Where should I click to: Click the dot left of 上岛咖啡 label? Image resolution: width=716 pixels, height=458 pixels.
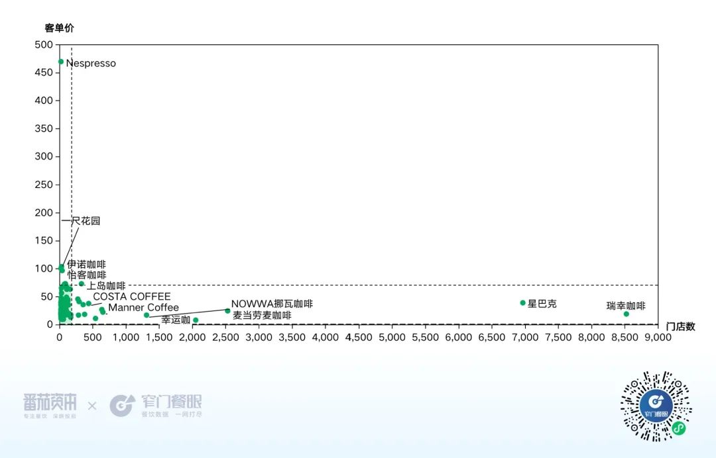82,284
